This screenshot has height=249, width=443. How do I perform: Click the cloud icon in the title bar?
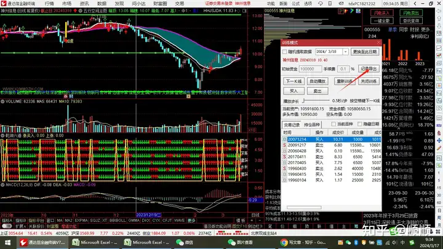[x=320, y=4]
